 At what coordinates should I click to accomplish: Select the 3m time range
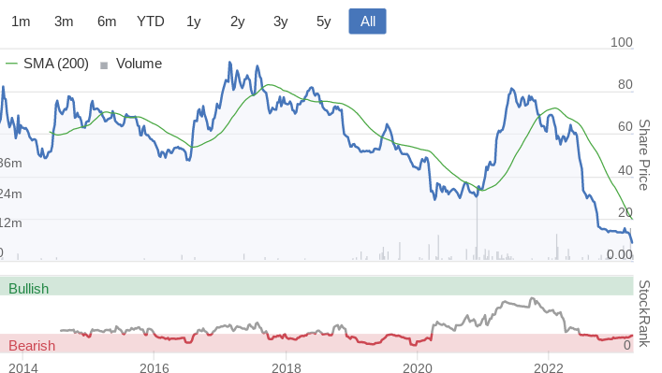[64, 22]
